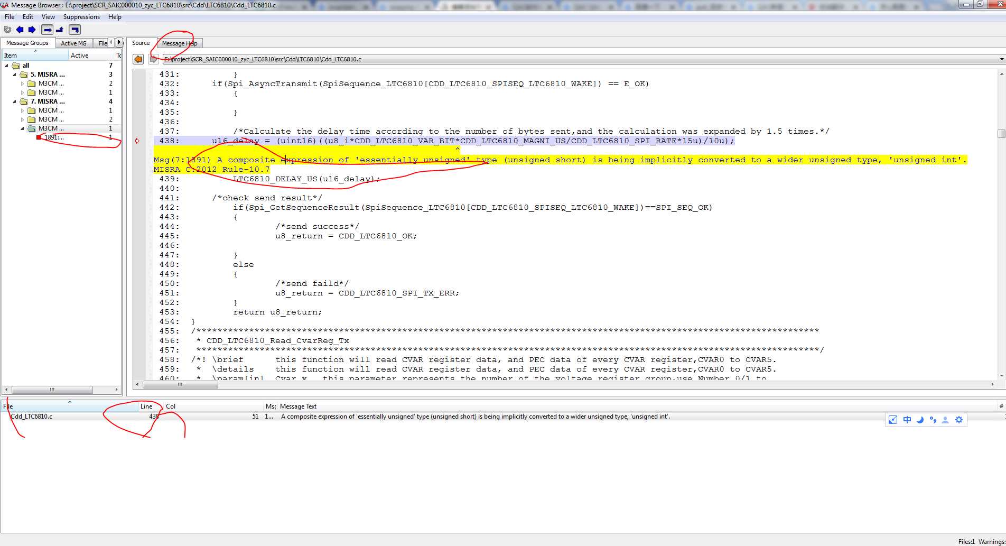This screenshot has height=546, width=1006.
Task: Click the left tab-scroll arrow in the left panel
Action: (110, 42)
